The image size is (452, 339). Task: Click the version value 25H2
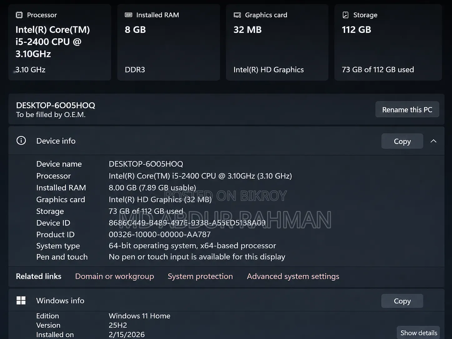click(x=118, y=325)
